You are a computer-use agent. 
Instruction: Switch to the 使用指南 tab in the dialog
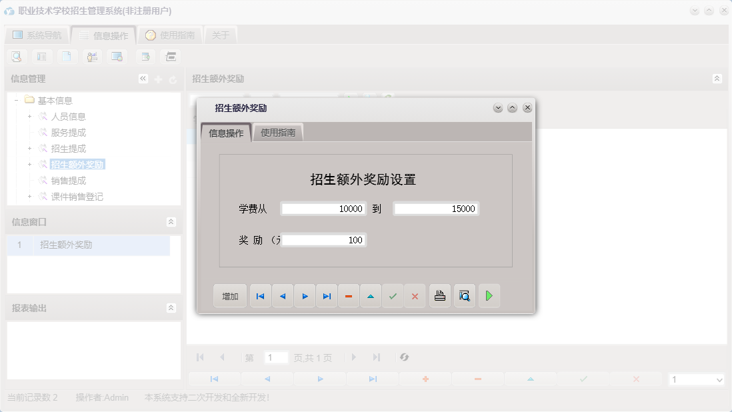coord(278,132)
